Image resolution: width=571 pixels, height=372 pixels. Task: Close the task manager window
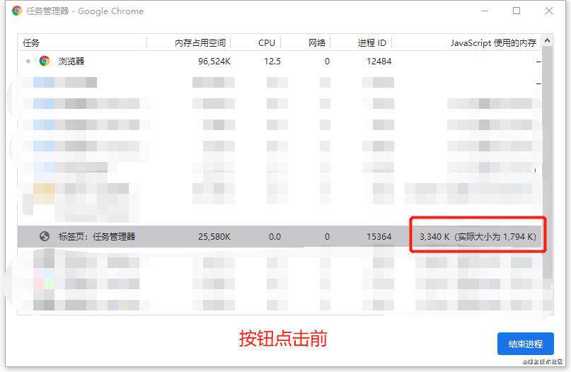point(549,11)
